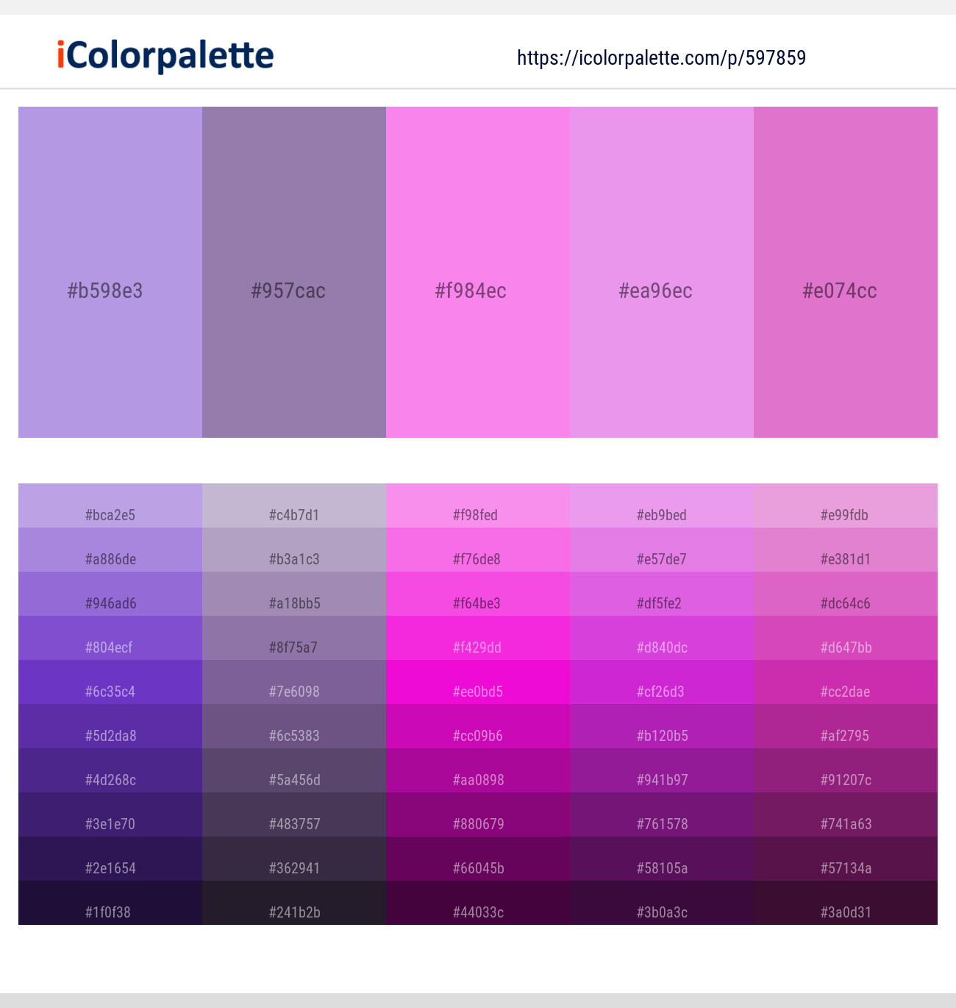Select the large #b598e3 lavender swatch

[x=110, y=272]
